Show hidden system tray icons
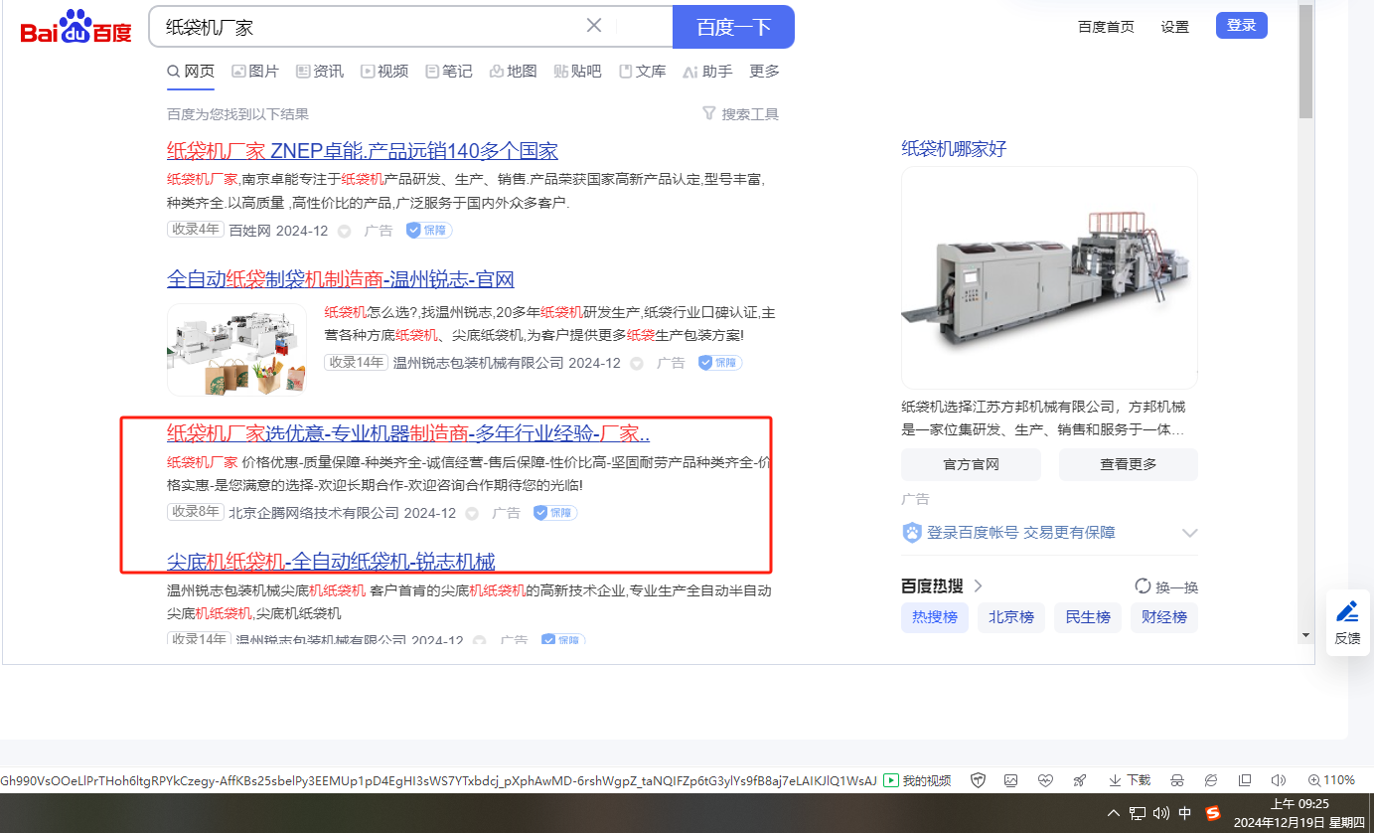The image size is (1374, 833). 1114,813
